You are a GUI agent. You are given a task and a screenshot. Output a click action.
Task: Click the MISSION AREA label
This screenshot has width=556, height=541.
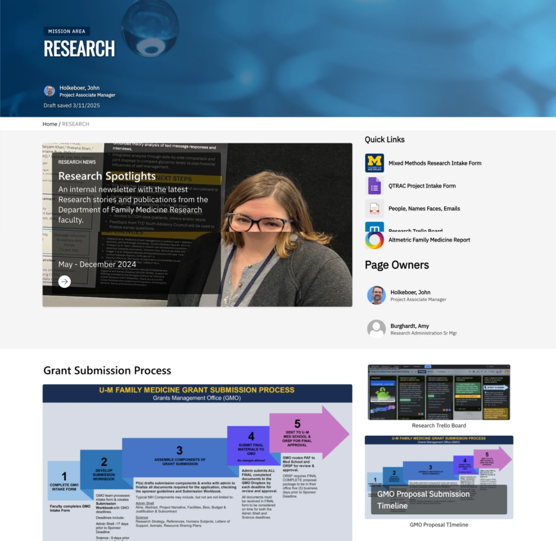(67, 31)
